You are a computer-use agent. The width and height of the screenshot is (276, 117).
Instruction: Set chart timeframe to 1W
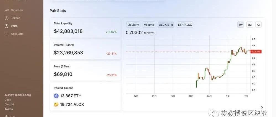(x=241, y=25)
